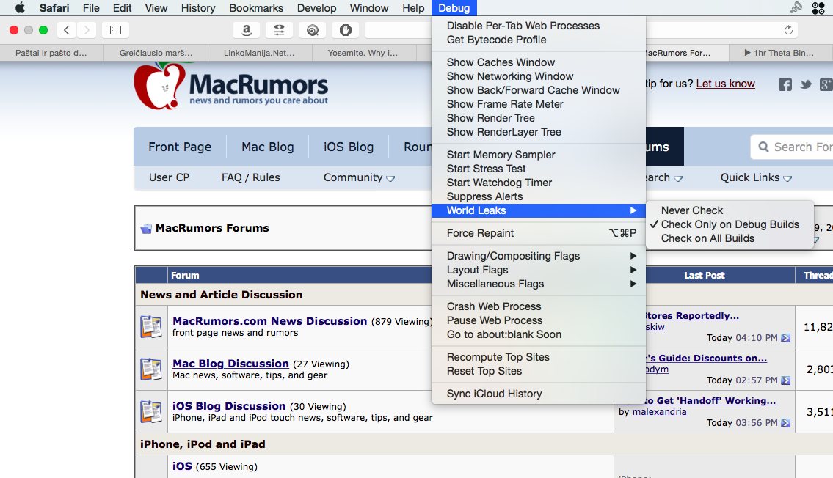The width and height of the screenshot is (833, 478).
Task: Toggle Show Frame Rate Meter
Action: (x=539, y=104)
